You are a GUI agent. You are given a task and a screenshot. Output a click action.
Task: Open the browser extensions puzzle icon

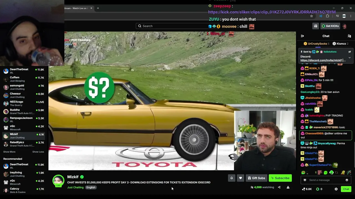(x=328, y=16)
